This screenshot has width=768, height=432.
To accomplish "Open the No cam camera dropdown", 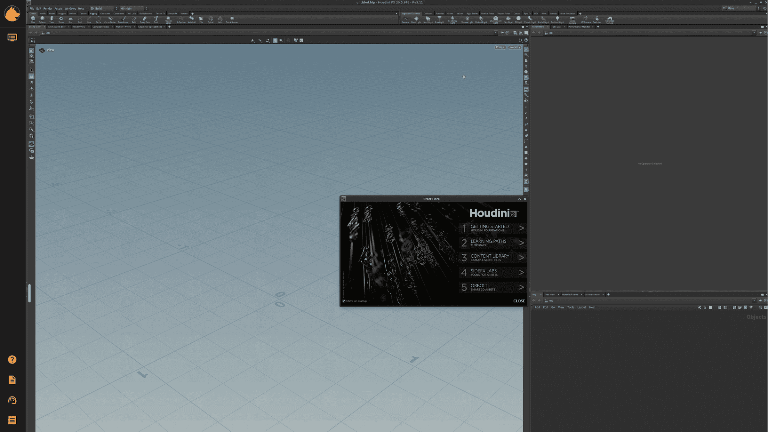I will [515, 47].
